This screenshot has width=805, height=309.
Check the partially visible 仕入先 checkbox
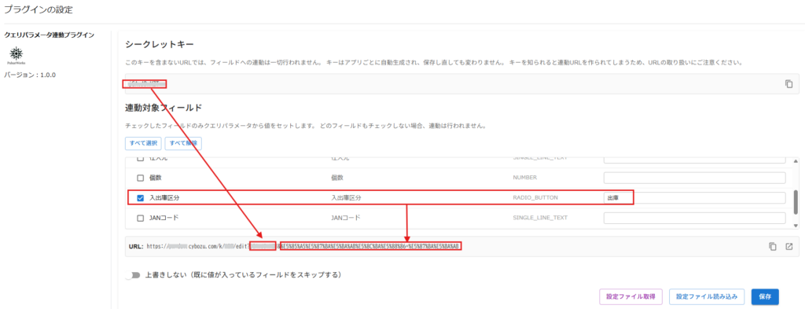coord(140,159)
